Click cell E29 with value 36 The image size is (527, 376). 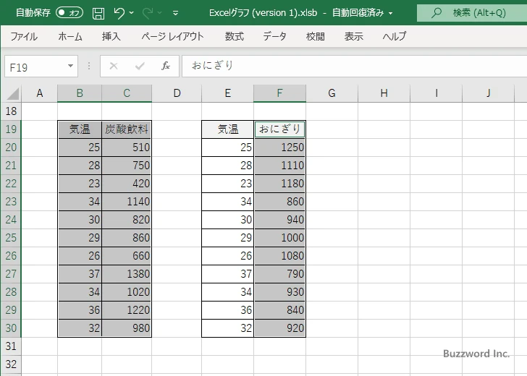[x=227, y=310]
